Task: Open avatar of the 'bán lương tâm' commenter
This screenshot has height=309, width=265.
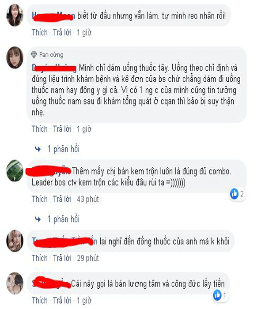Action: coord(15,283)
